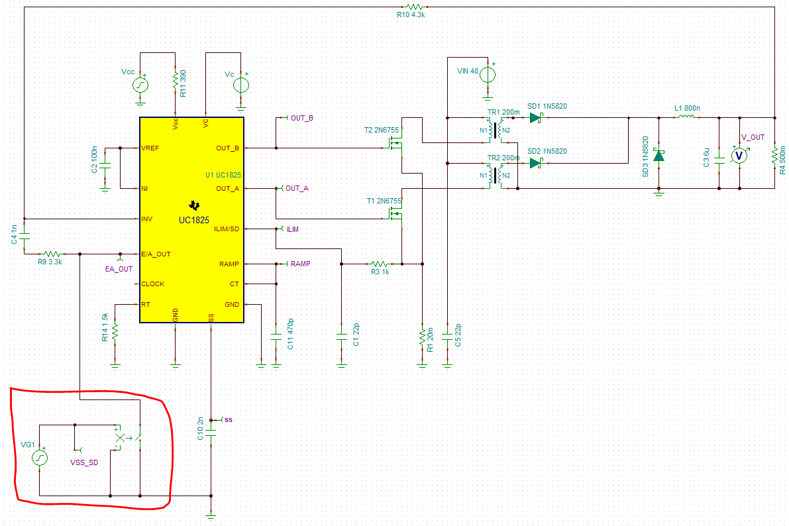
Task: Click the NI pin on UC1825
Action: coord(144,189)
